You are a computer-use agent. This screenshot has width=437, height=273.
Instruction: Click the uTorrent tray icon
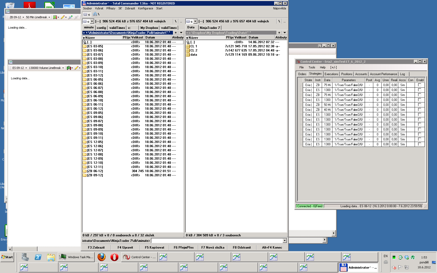(x=413, y=257)
